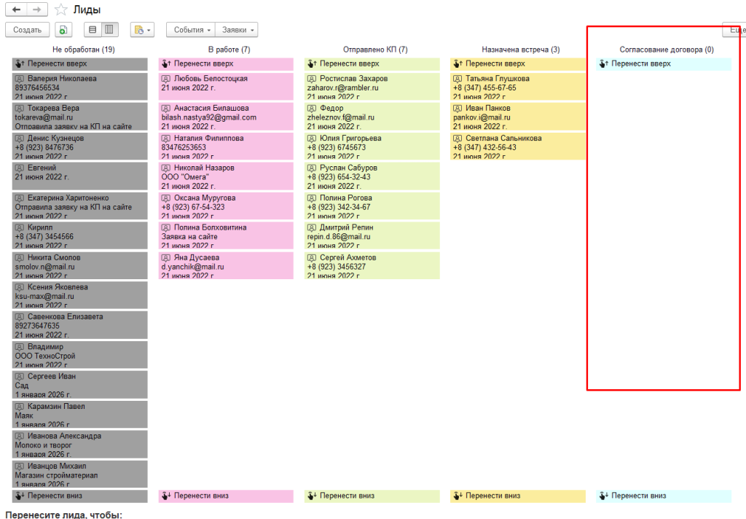Select the Назначена встреча (3) column header

(520, 50)
